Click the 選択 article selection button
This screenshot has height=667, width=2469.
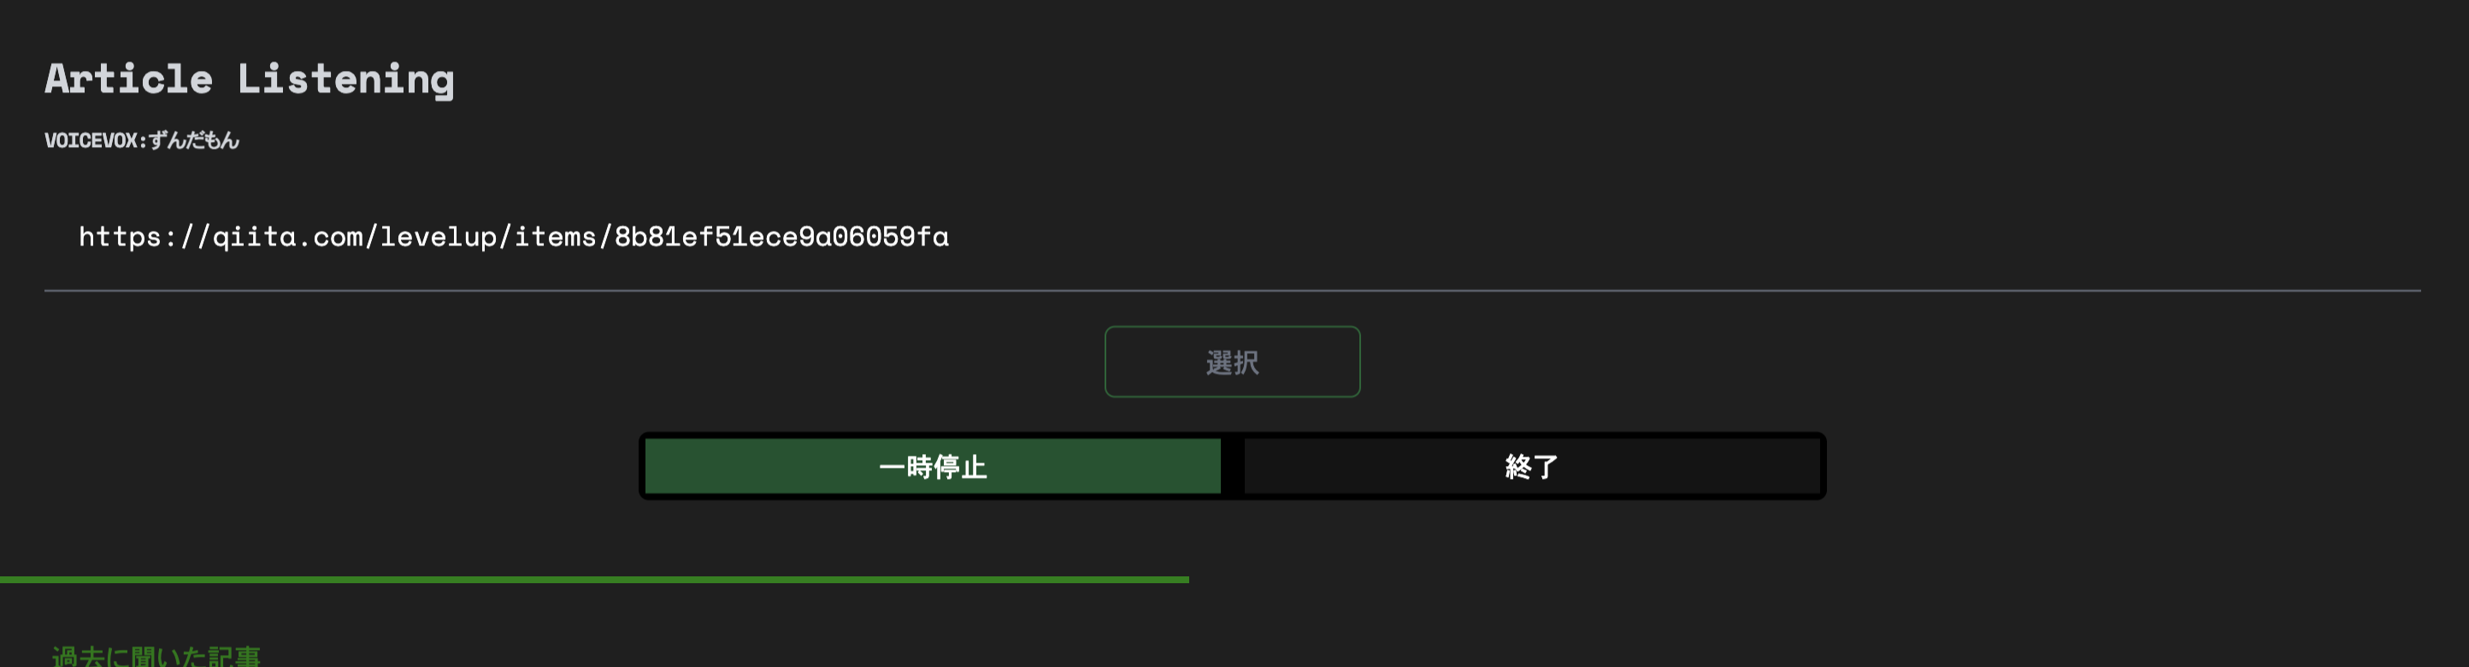tap(1232, 361)
